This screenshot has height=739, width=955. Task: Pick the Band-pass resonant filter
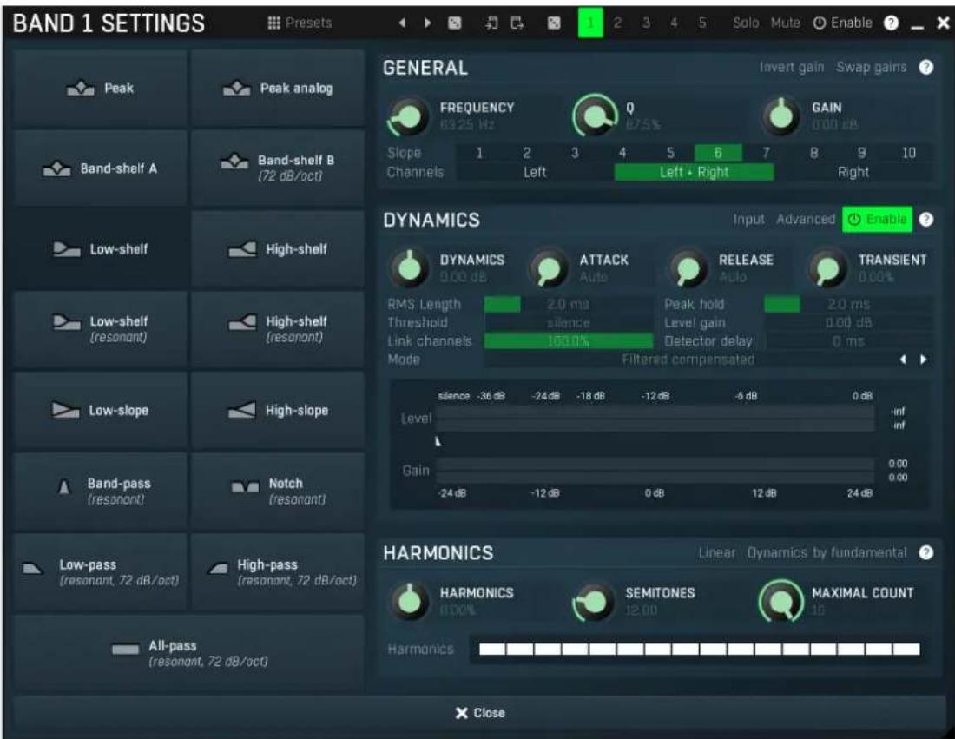click(x=100, y=491)
